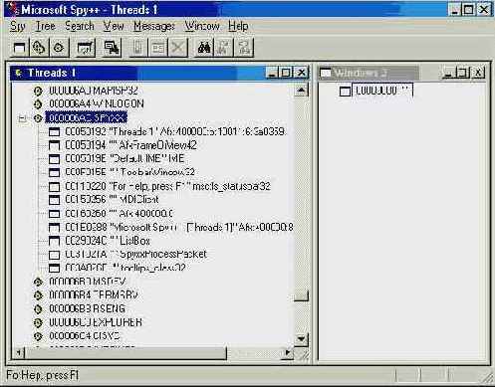495x387 pixels.
Task: Click the Find Previous toolbar icon
Action: (244, 48)
